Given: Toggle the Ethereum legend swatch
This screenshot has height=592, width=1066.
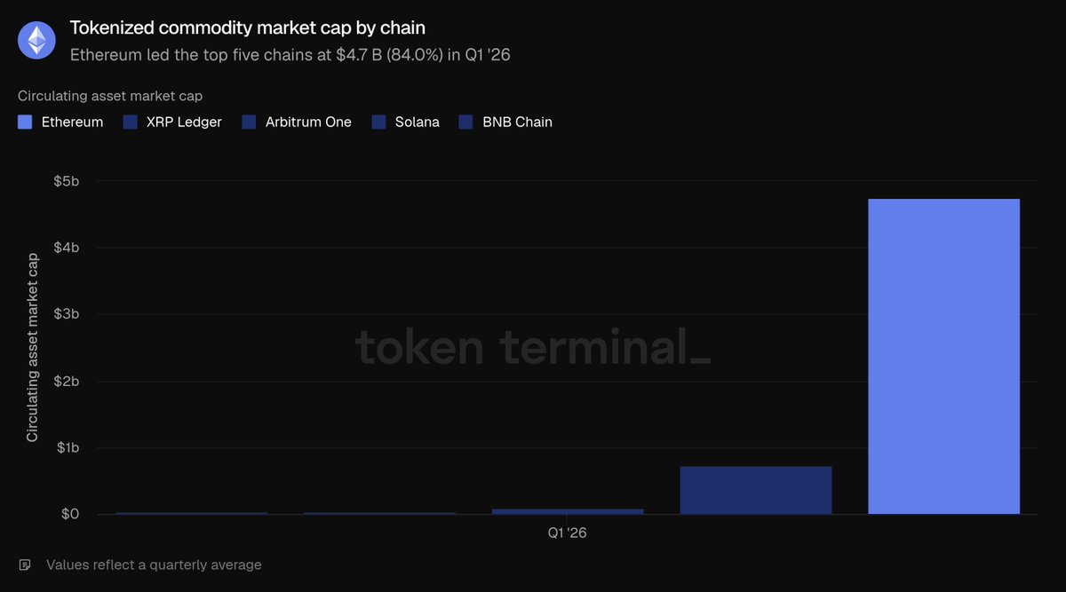Looking at the screenshot, I should tap(25, 122).
